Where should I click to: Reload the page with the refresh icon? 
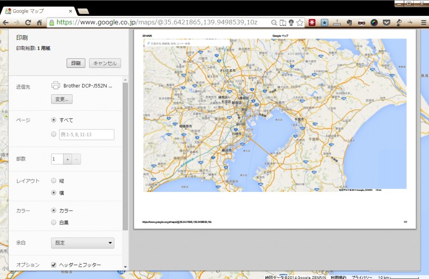[x=28, y=23]
